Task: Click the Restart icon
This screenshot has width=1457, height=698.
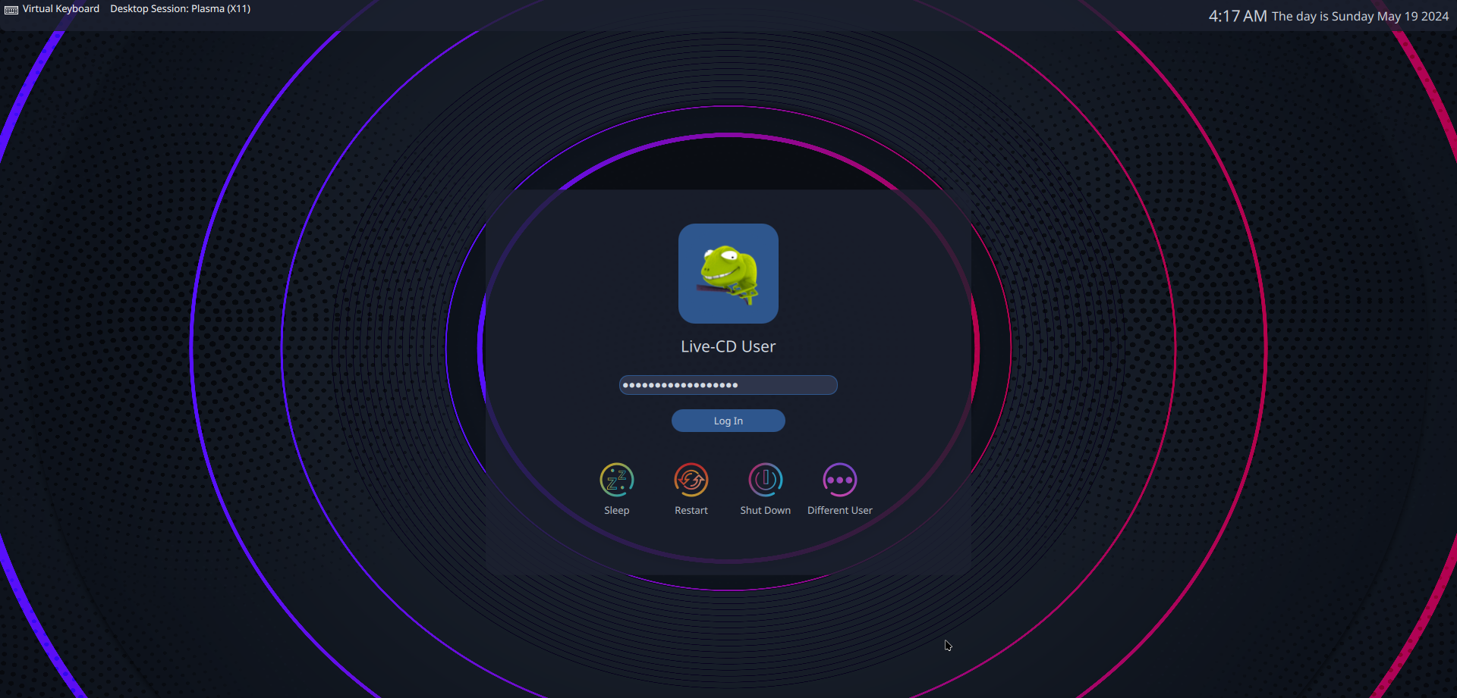Action: coord(691,480)
